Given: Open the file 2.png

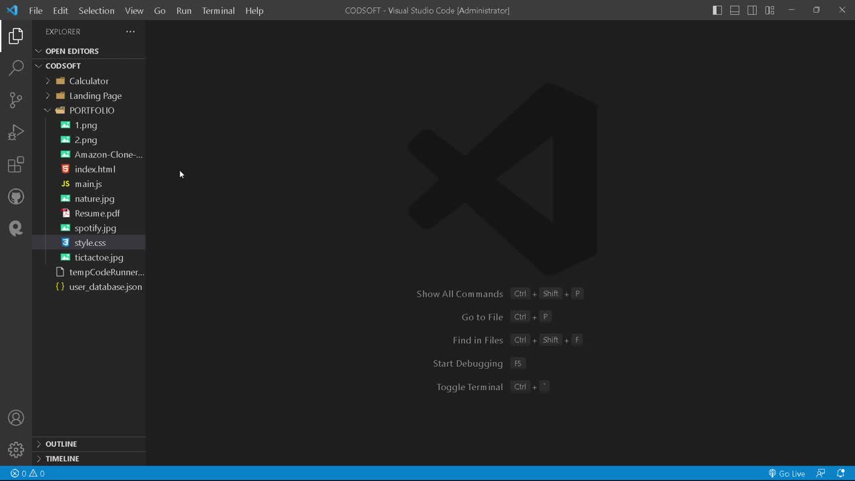Looking at the screenshot, I should click(89, 140).
